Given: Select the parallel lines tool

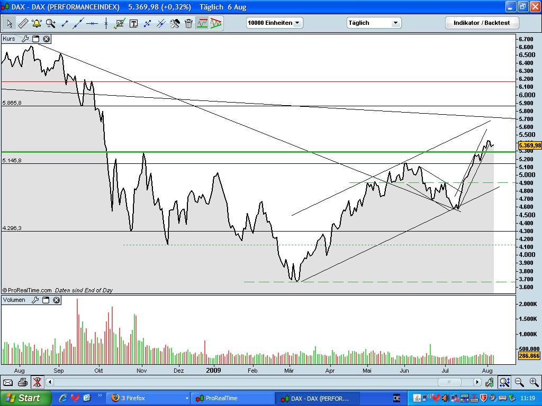Looking at the screenshot, I should pos(161,23).
